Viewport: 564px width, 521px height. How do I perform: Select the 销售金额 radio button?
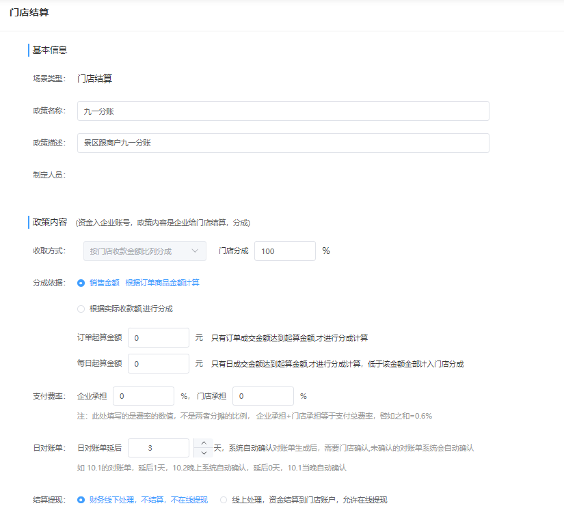[81, 283]
